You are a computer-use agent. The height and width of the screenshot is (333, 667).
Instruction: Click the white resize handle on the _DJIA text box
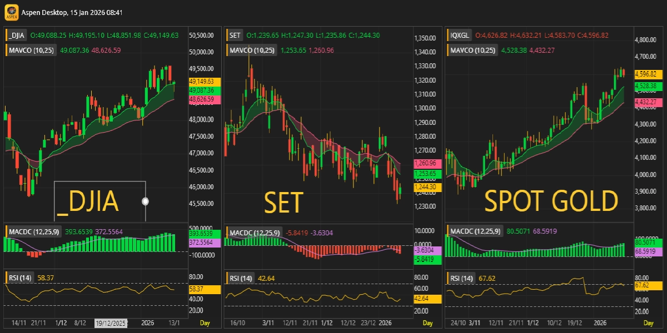pos(146,201)
